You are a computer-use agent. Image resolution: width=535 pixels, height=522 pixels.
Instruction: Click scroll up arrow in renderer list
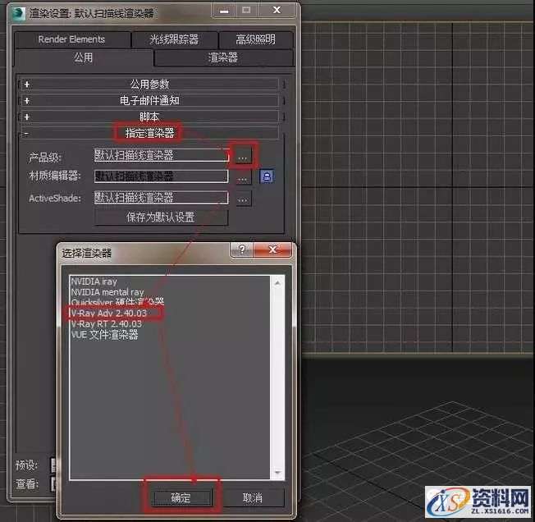pyautogui.click(x=277, y=283)
